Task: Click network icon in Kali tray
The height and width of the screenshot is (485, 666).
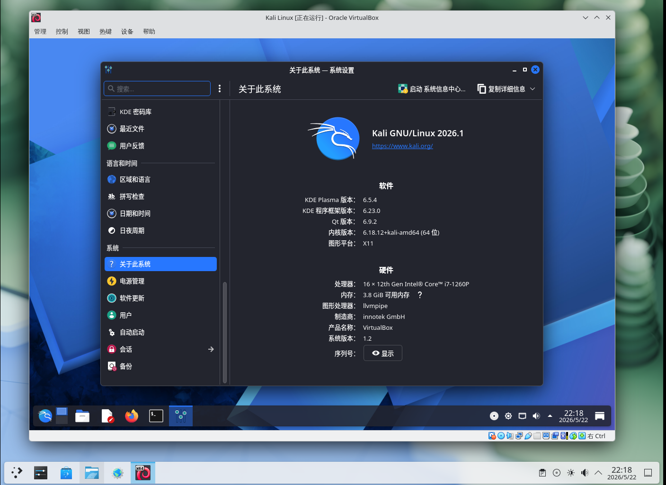Action: pos(522,416)
